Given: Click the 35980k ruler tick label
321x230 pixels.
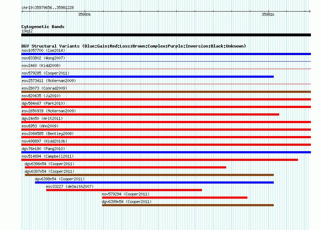Looking at the screenshot, I should click(84, 14).
